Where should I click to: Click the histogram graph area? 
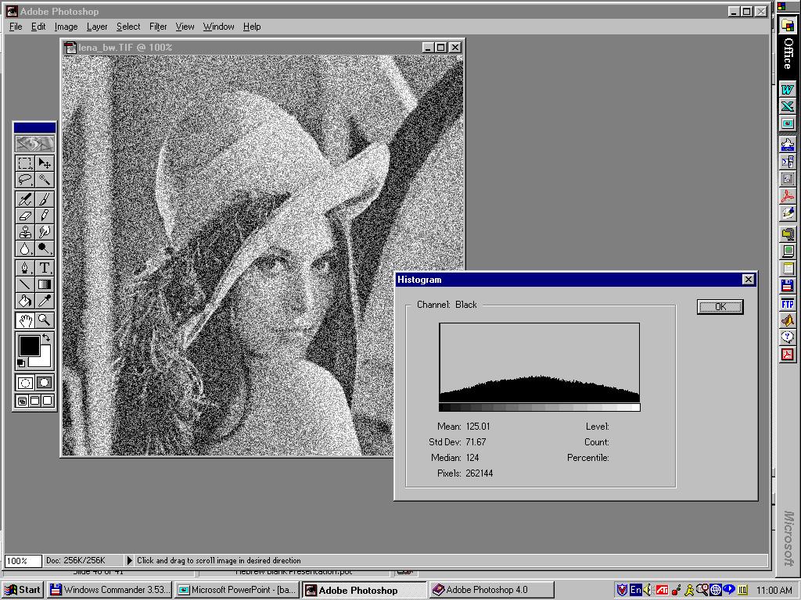pyautogui.click(x=540, y=362)
